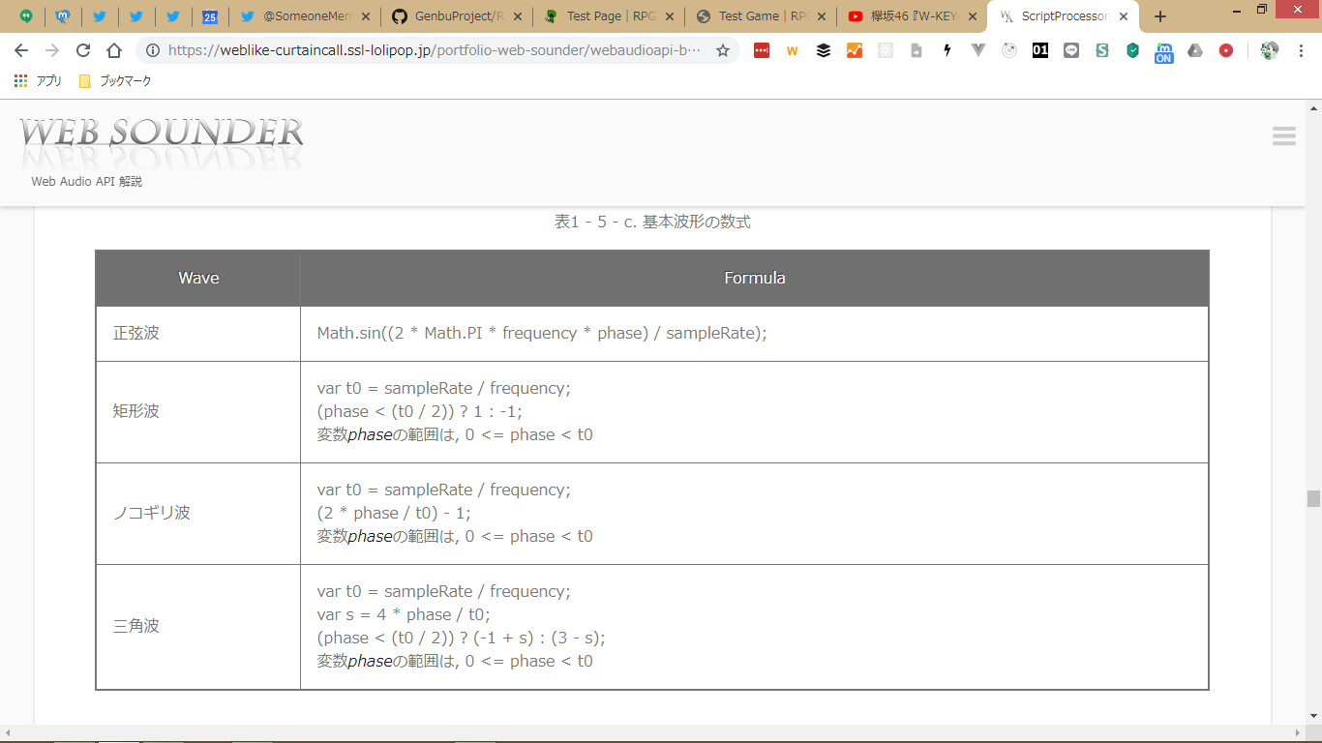Click the "var s = 4 * phase / t0;" line
This screenshot has width=1322, height=743.
tap(404, 614)
